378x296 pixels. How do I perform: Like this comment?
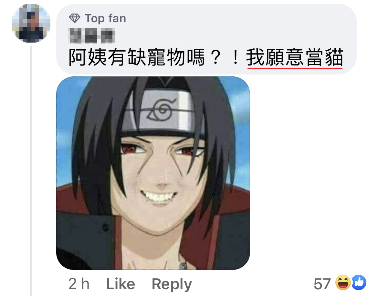[121, 284]
